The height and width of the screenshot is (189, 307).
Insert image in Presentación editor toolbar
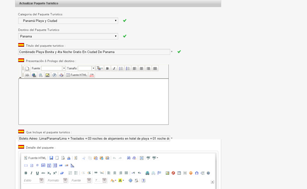point(47,75)
